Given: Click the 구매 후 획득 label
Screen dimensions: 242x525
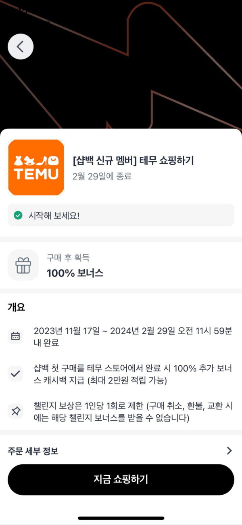Looking at the screenshot, I should 68,258.
